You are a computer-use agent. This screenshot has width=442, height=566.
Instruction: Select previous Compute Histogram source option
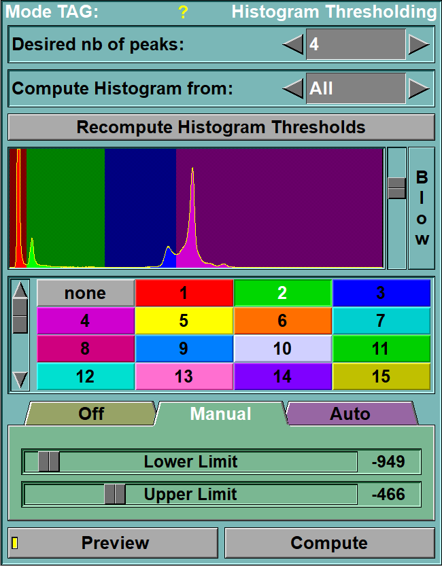click(293, 88)
